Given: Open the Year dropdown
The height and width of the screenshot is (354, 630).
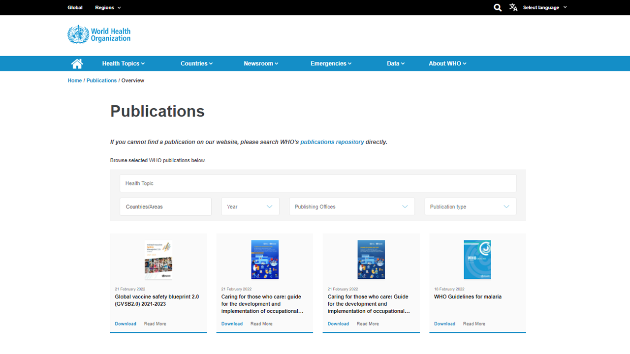Looking at the screenshot, I should (x=250, y=206).
